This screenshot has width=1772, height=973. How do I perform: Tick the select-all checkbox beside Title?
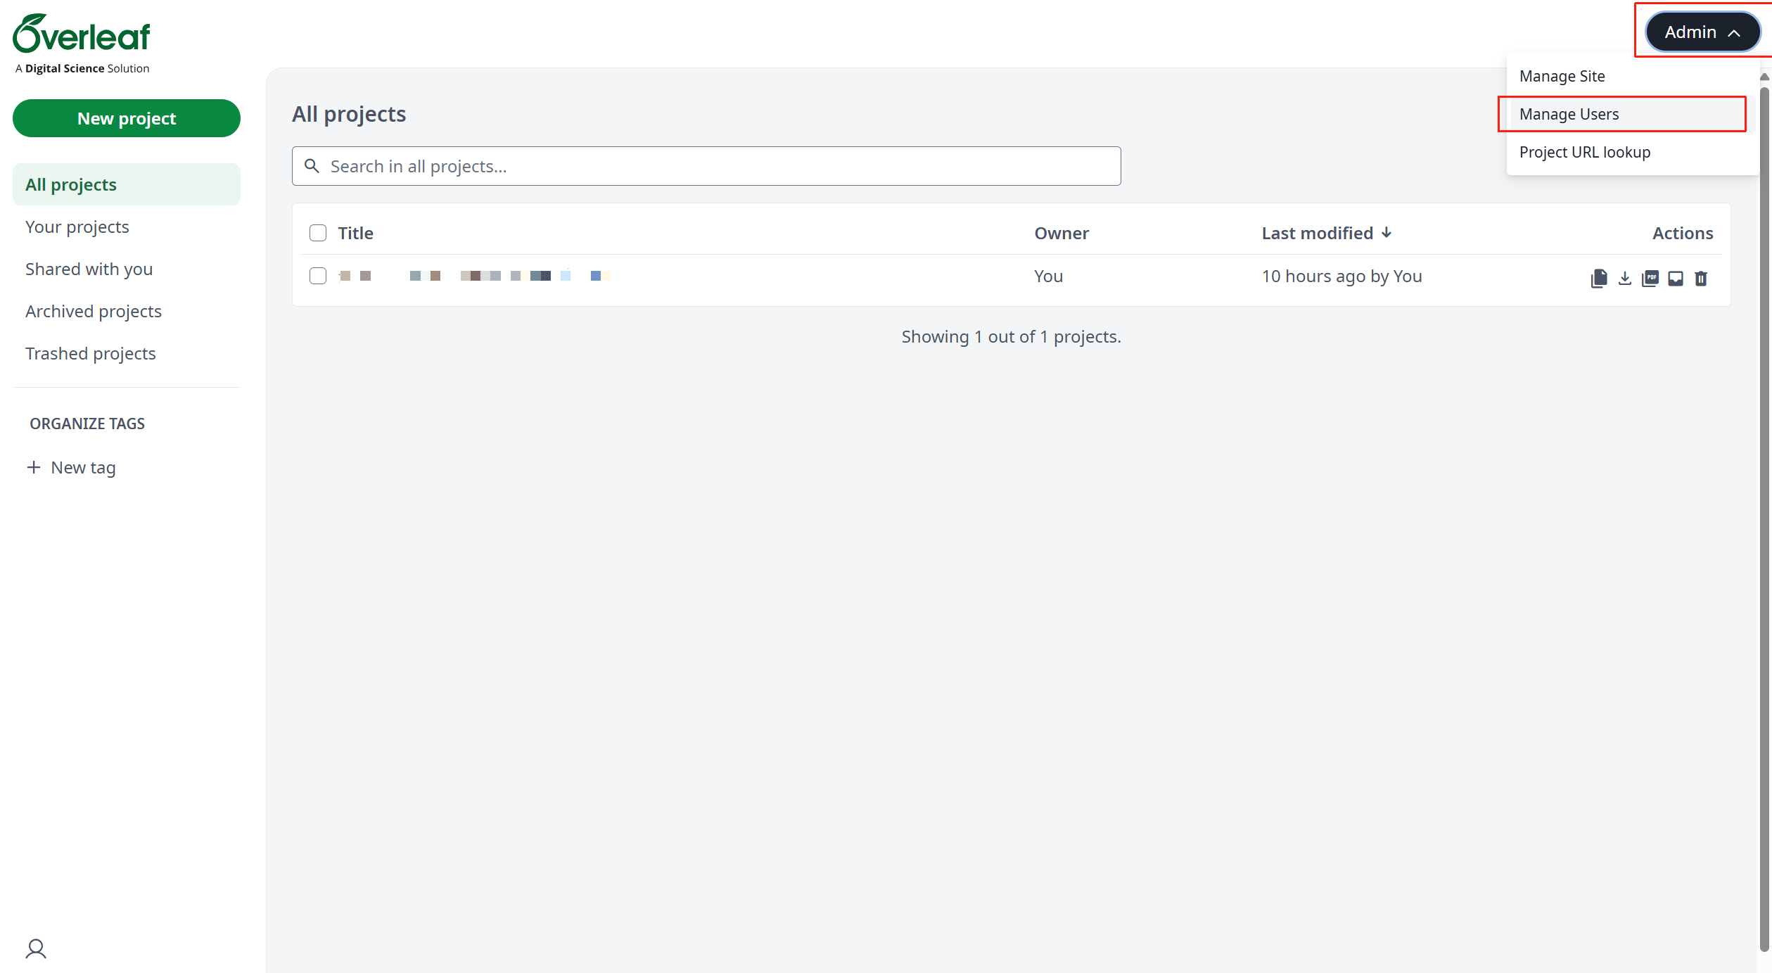(x=318, y=233)
